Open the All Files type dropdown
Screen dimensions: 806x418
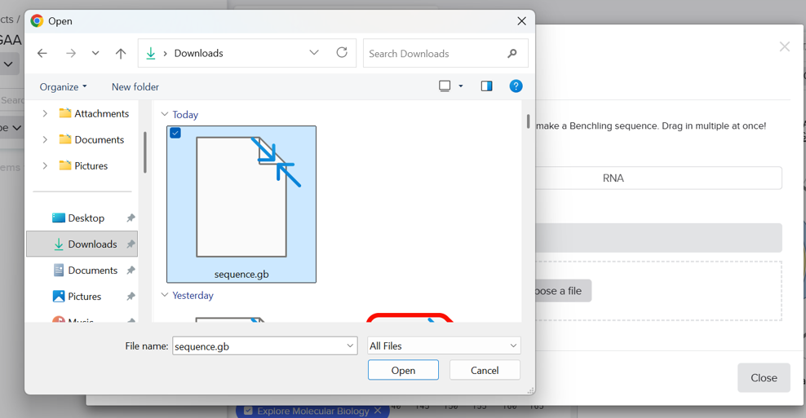pyautogui.click(x=443, y=346)
